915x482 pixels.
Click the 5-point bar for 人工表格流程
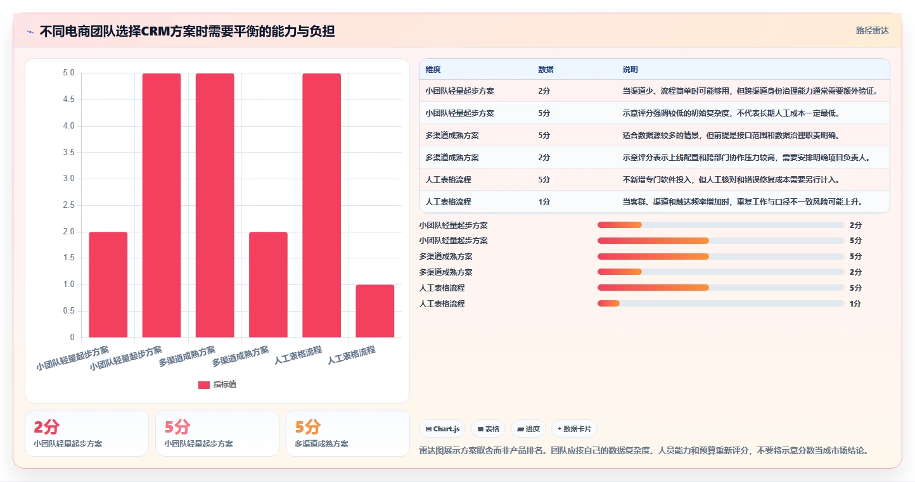pos(321,205)
